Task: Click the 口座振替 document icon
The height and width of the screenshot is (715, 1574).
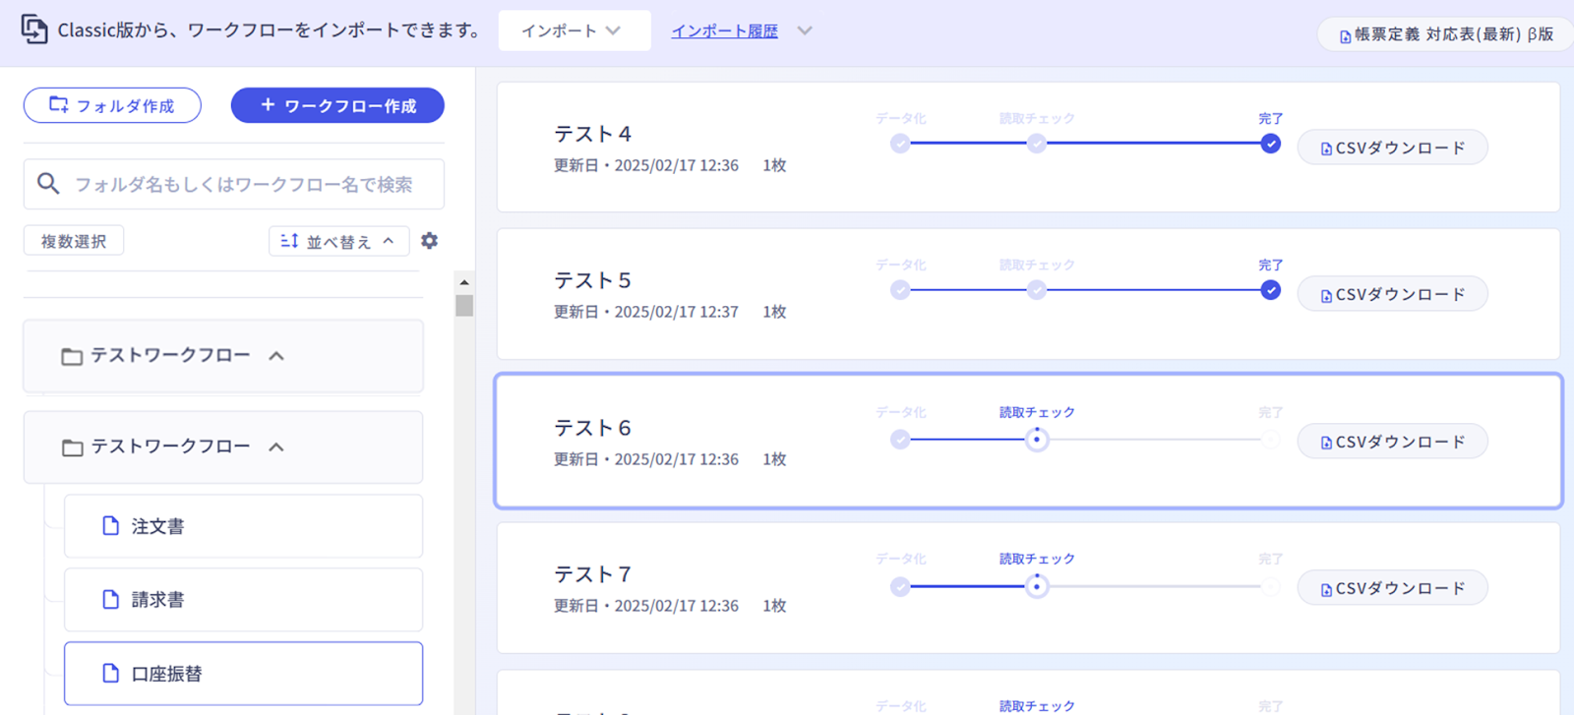Action: [x=111, y=674]
